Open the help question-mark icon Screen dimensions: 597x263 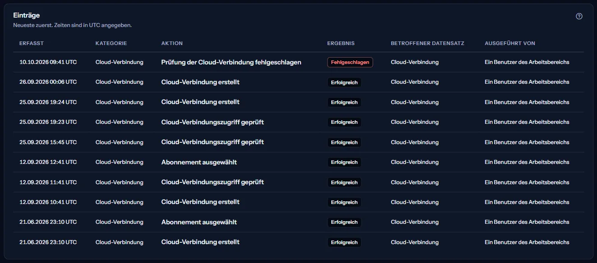pyautogui.click(x=579, y=16)
